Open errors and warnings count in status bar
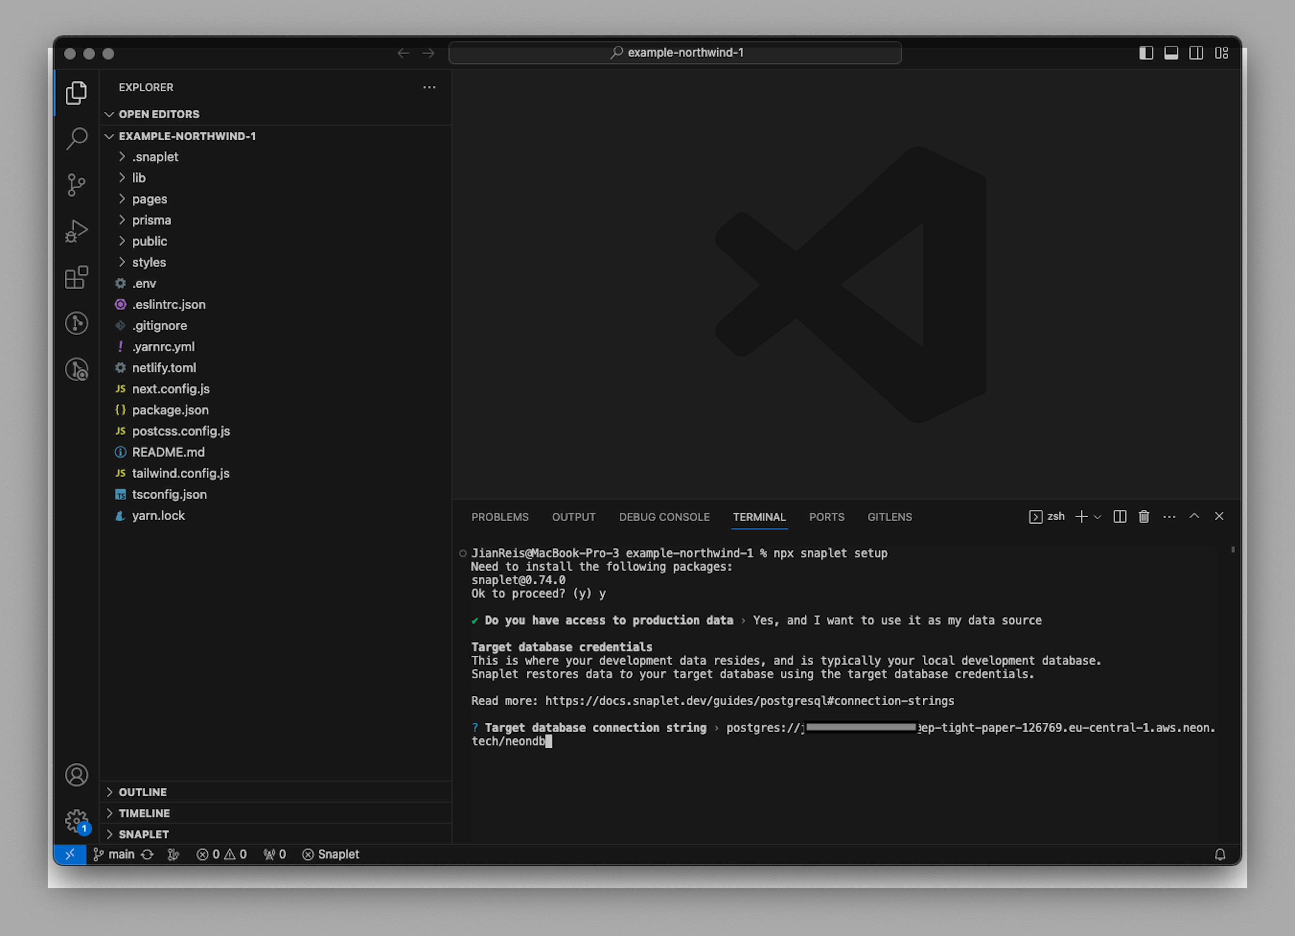Viewport: 1295px width, 936px height. 222,854
